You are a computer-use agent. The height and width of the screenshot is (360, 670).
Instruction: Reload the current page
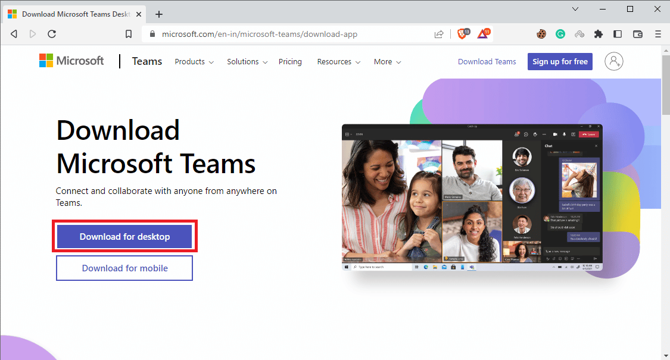click(52, 34)
